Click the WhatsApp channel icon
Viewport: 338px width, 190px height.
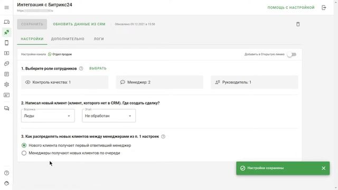50,54
